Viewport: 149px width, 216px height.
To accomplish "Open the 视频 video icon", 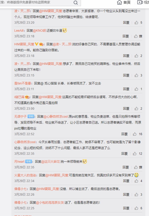I will (140, 2).
